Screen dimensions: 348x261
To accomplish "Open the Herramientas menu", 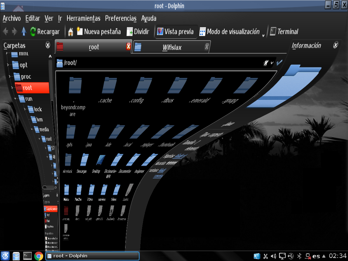I will coord(83,18).
